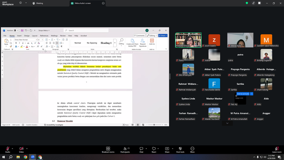Click the Strikethrough icon

(x=28, y=43)
